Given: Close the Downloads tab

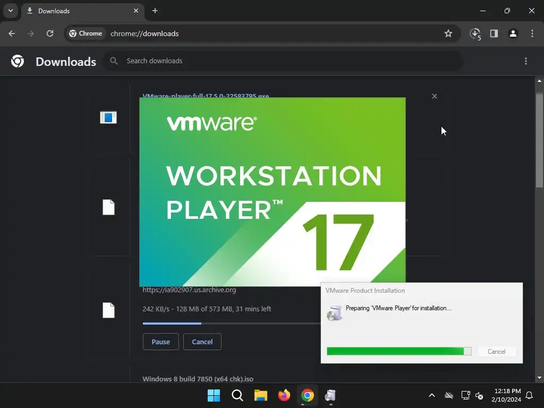Looking at the screenshot, I should (136, 11).
